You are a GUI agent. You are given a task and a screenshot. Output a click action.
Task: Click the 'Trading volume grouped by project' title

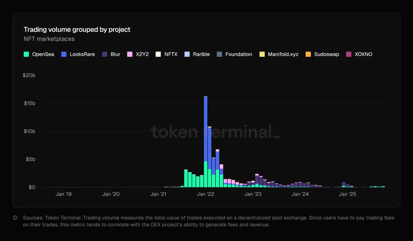coord(77,30)
